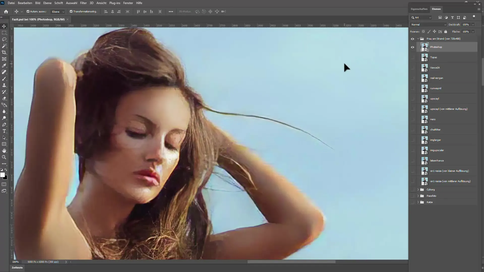Open the Filter menu
Viewport: 484px width, 272px height.
83,3
